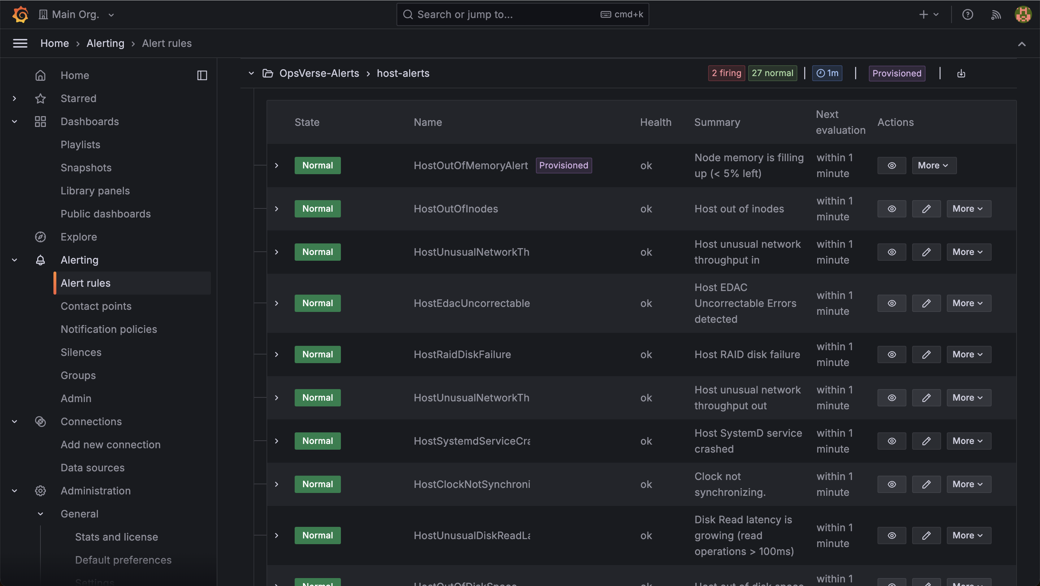Click Home breadcrumb link
Screen dimensions: 1040x586
click(55, 43)
